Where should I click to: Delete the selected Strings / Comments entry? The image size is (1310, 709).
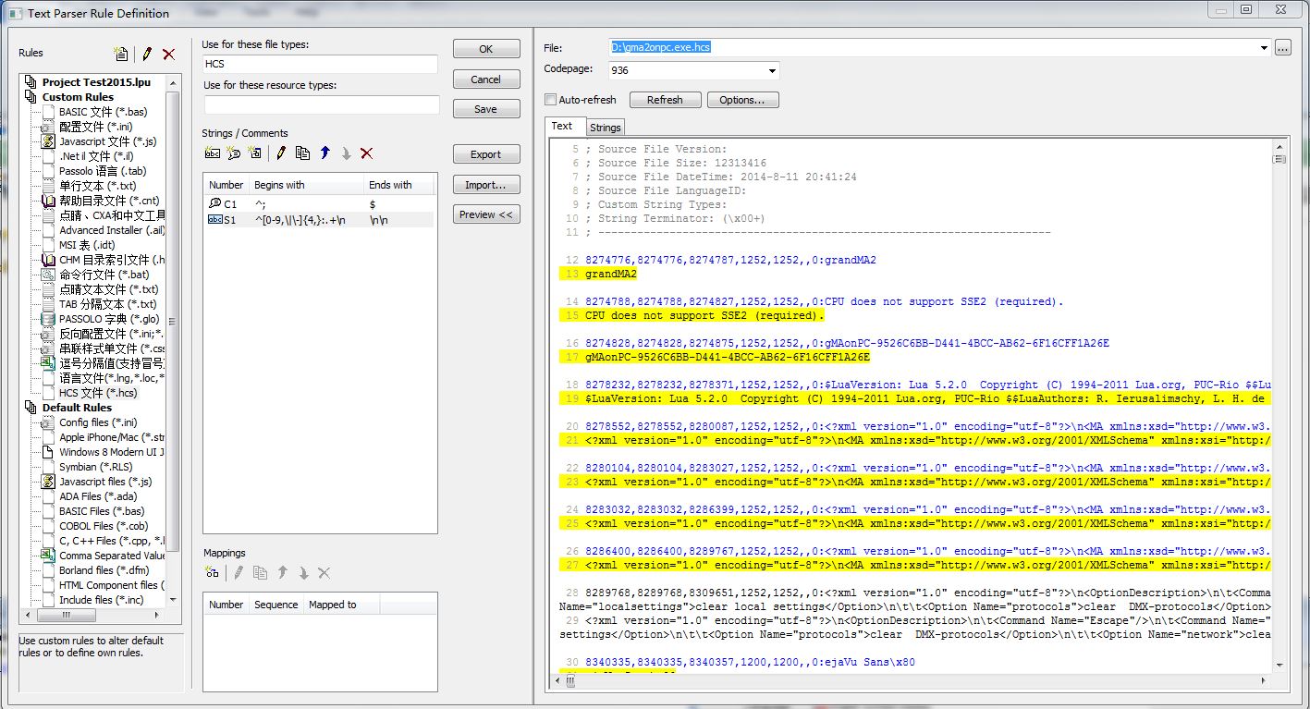(x=366, y=153)
